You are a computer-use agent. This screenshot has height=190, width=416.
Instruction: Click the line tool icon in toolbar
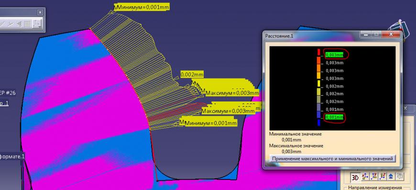(11, 24)
